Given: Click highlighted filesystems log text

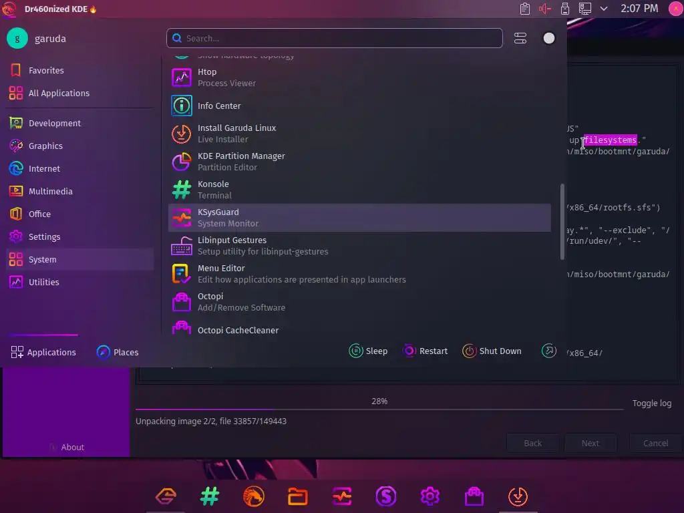Looking at the screenshot, I should 611,140.
